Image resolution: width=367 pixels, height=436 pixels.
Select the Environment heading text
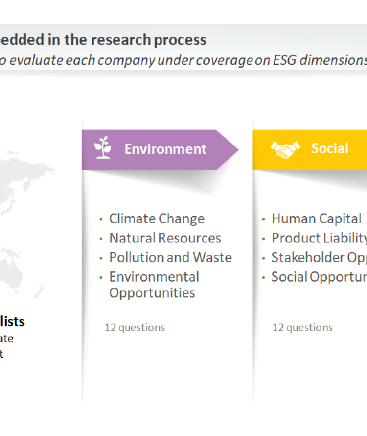tap(165, 149)
